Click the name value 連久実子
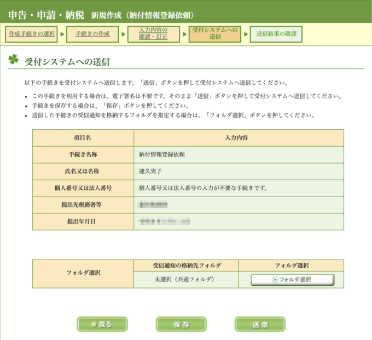 pos(150,171)
